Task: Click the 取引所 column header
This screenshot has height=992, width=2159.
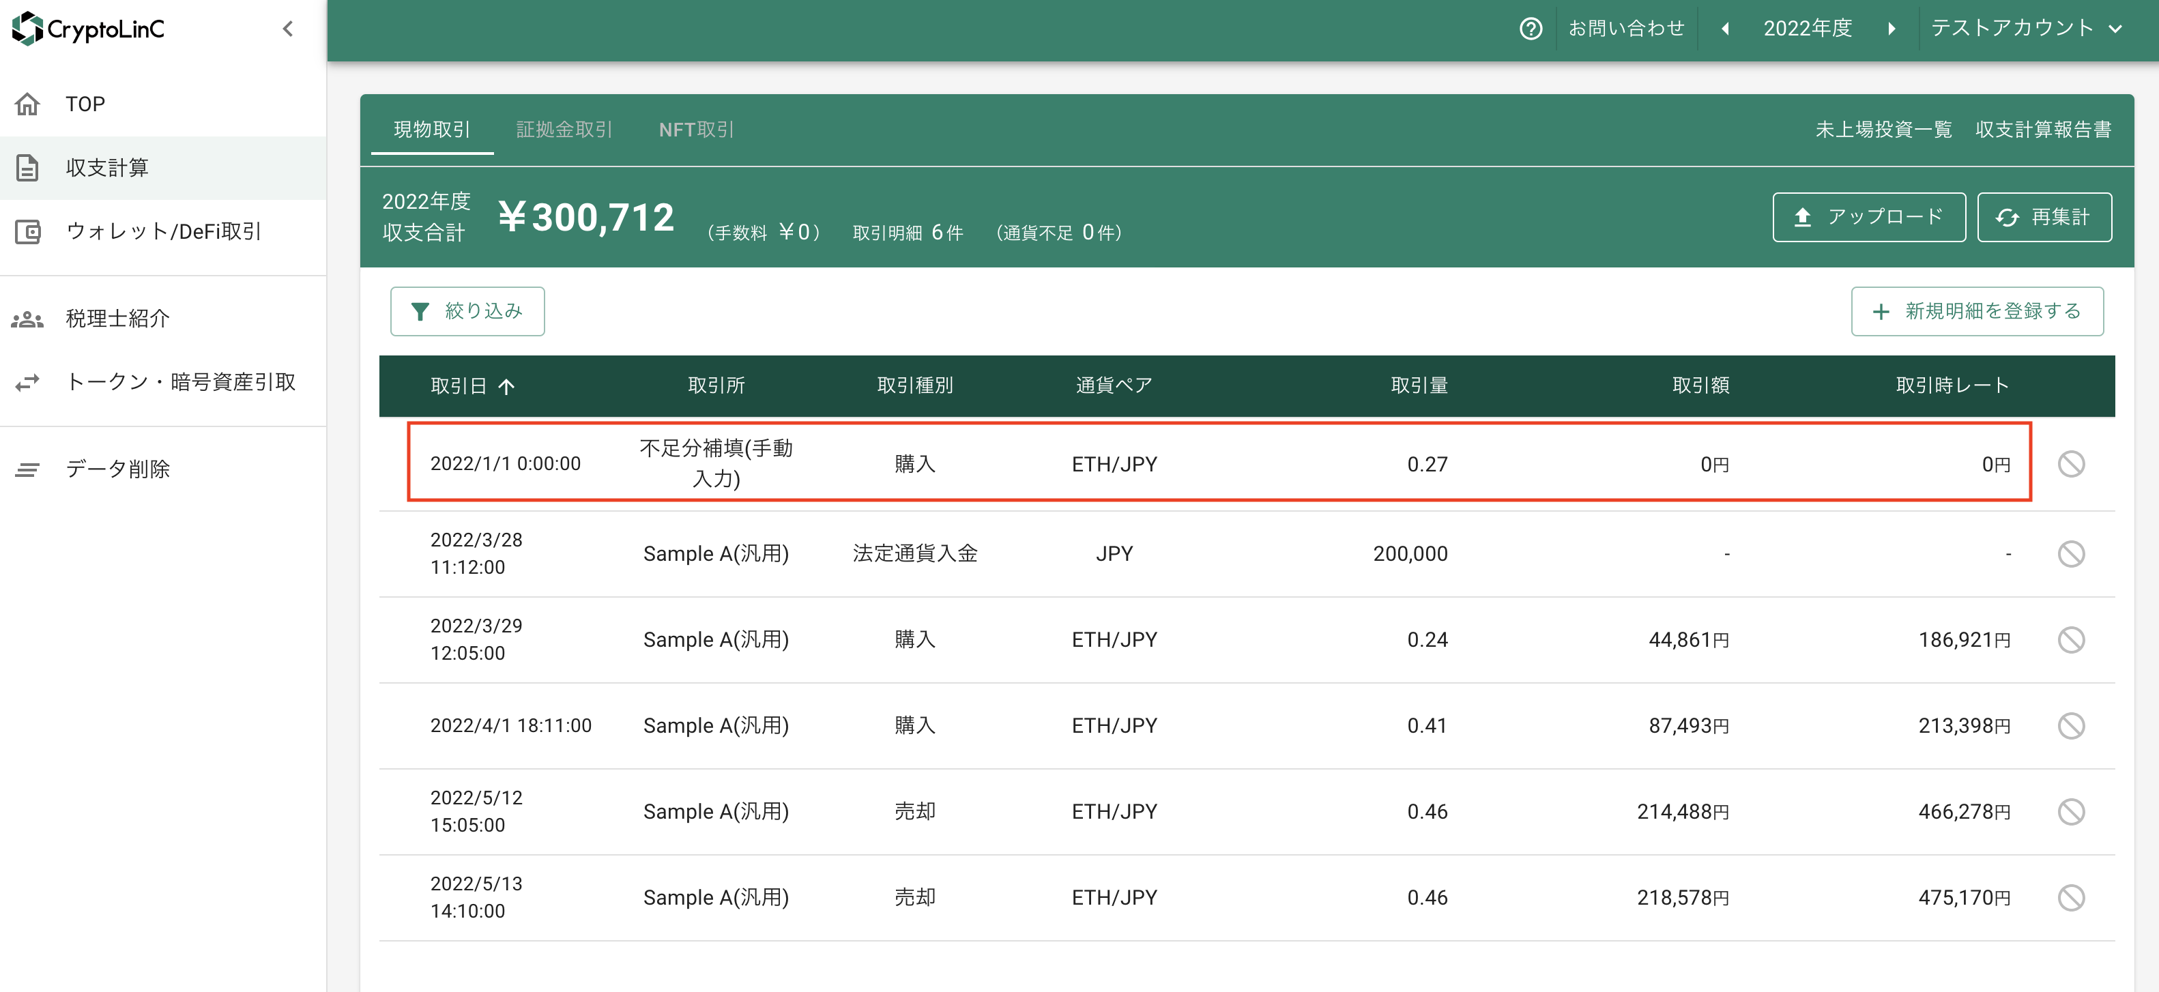Action: [x=716, y=385]
